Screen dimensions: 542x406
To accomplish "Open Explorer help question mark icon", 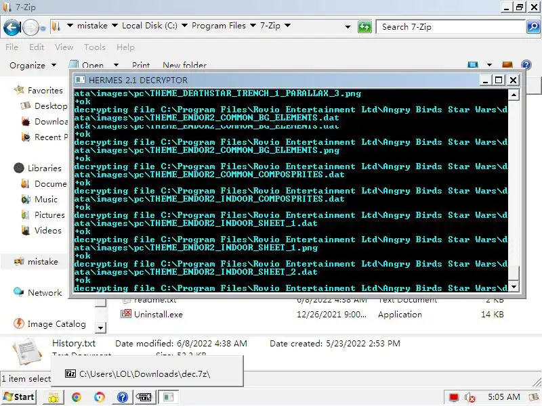I will pos(526,64).
